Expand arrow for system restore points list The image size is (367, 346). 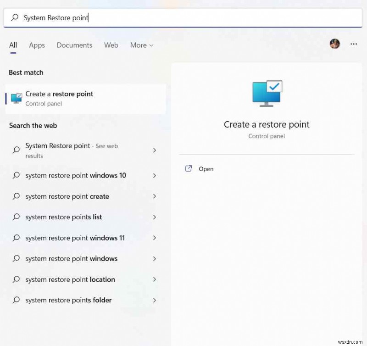155,217
